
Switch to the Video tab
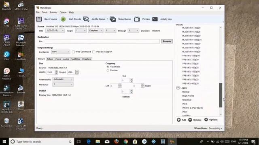click(x=58, y=59)
